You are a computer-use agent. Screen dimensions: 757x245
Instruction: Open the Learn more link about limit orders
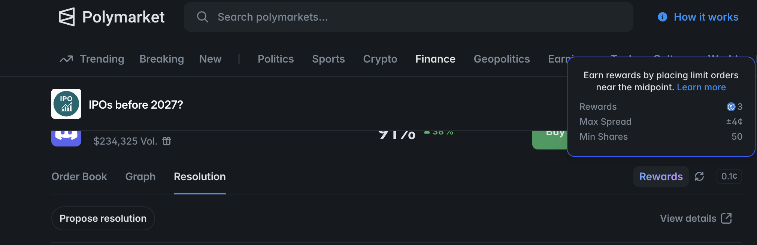click(701, 87)
